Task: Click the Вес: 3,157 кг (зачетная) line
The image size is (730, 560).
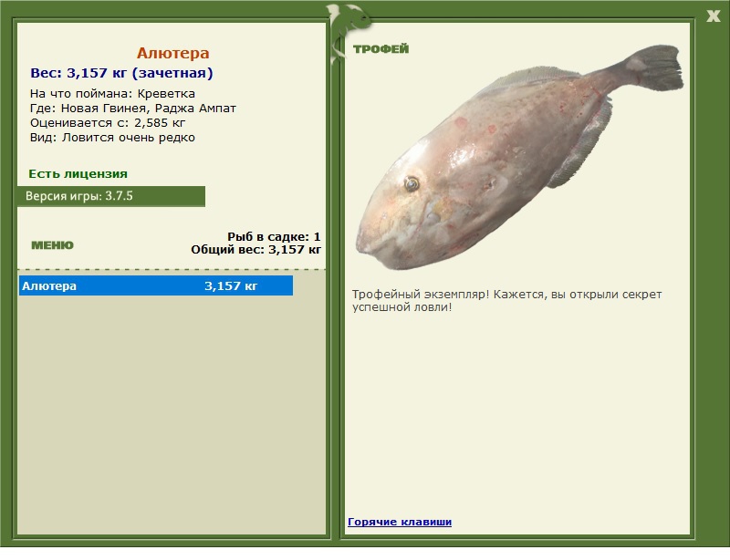Action: pos(121,73)
